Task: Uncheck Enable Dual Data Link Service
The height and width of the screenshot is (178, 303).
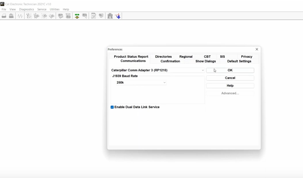Action: pyautogui.click(x=112, y=107)
